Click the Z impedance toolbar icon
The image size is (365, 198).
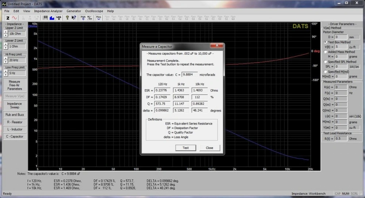pyautogui.click(x=8, y=18)
